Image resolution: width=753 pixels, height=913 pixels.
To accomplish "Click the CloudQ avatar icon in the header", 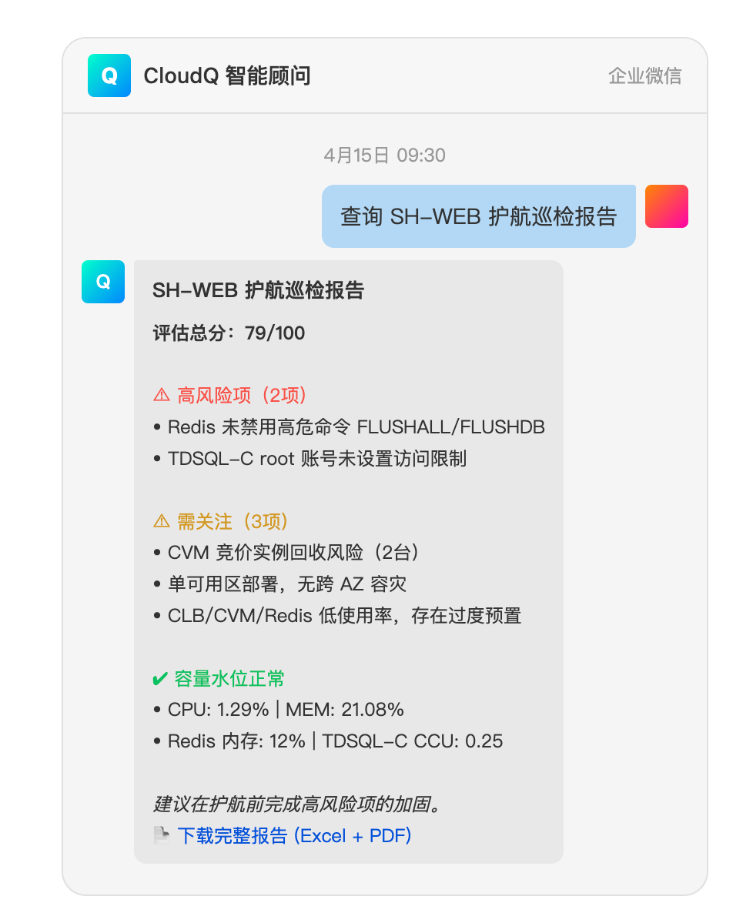I will (x=109, y=75).
